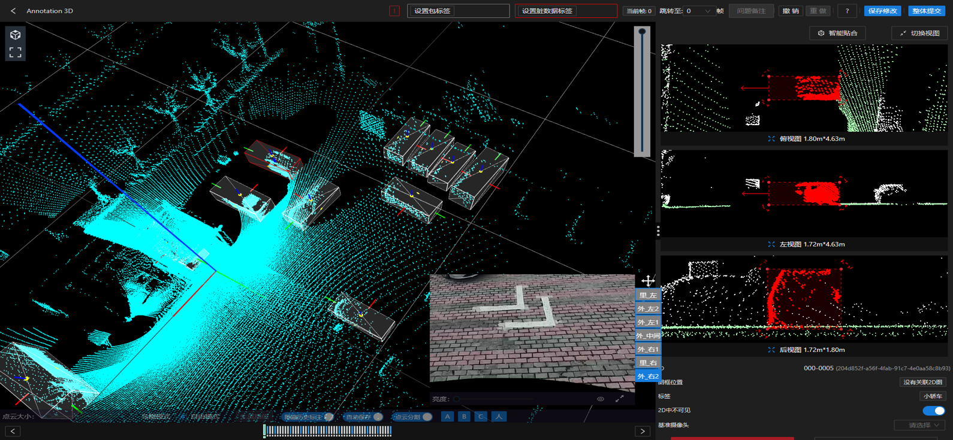Click the 3D cube view icon
Viewport: 953px width, 440px height.
[15, 35]
